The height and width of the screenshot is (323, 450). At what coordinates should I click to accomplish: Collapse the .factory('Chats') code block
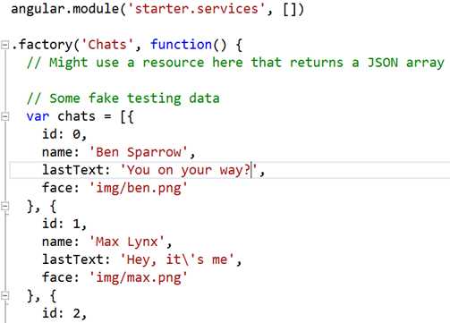(x=4, y=45)
